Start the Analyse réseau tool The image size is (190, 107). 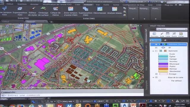point(115,10)
